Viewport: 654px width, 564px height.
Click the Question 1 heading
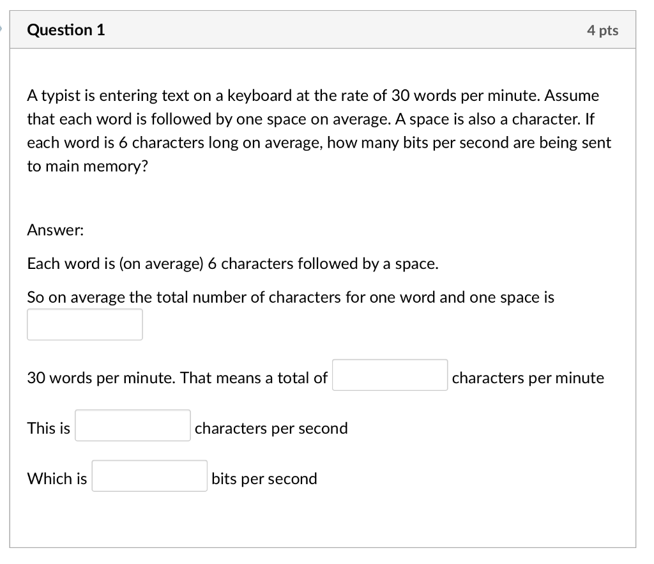tap(66, 30)
